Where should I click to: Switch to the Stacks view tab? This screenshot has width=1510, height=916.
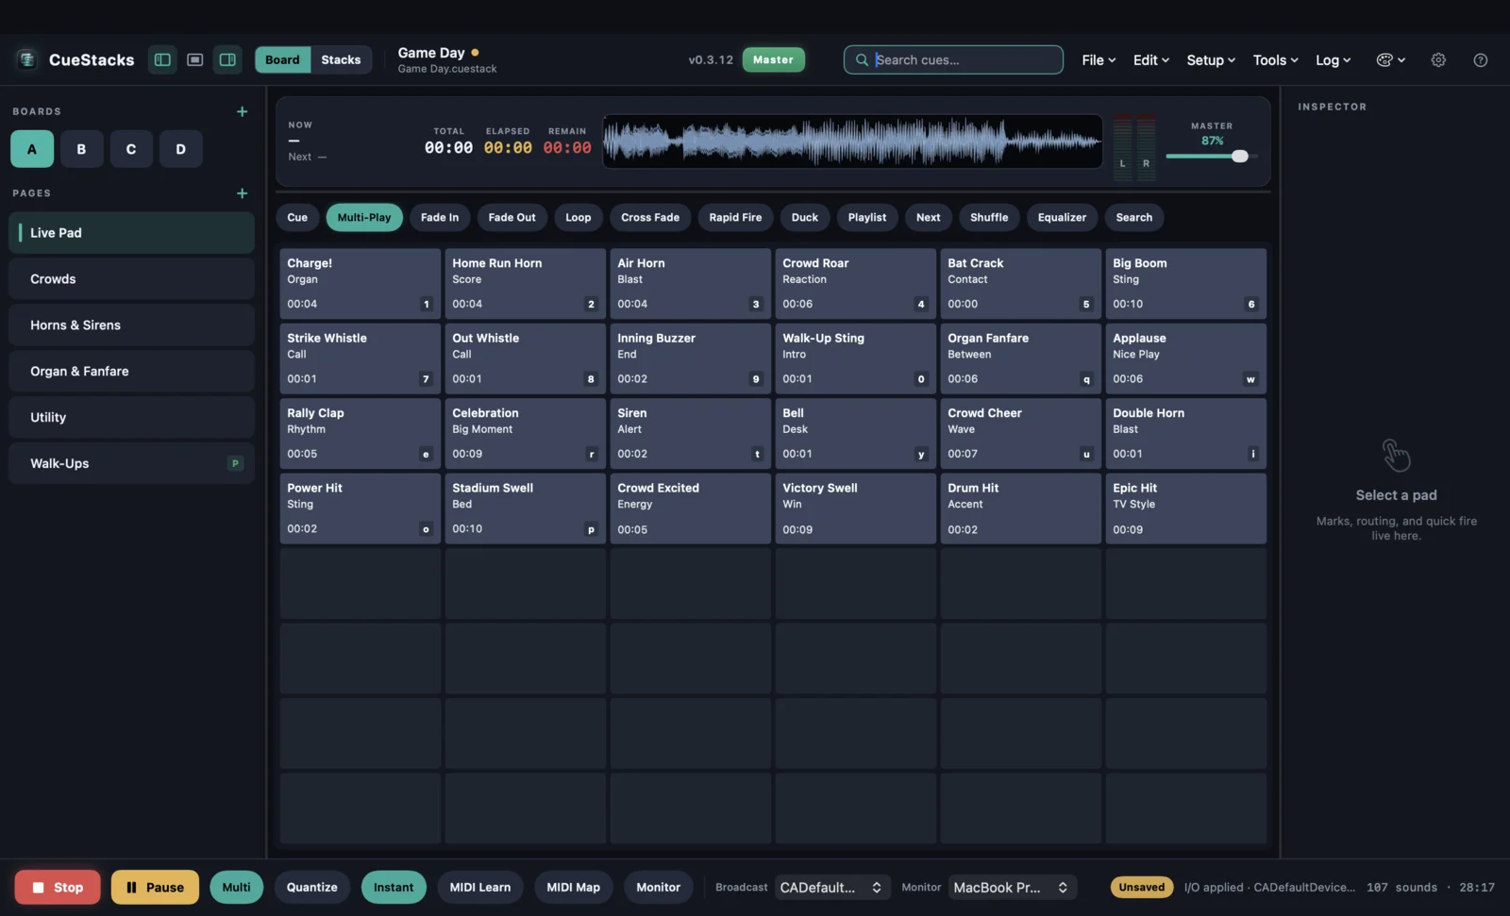pyautogui.click(x=341, y=59)
